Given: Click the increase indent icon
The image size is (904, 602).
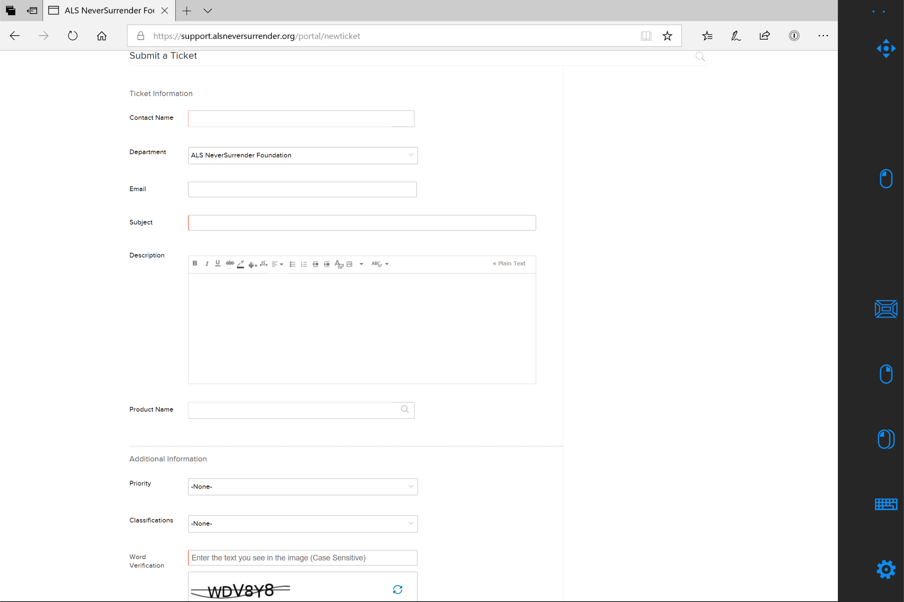Looking at the screenshot, I should coord(326,264).
